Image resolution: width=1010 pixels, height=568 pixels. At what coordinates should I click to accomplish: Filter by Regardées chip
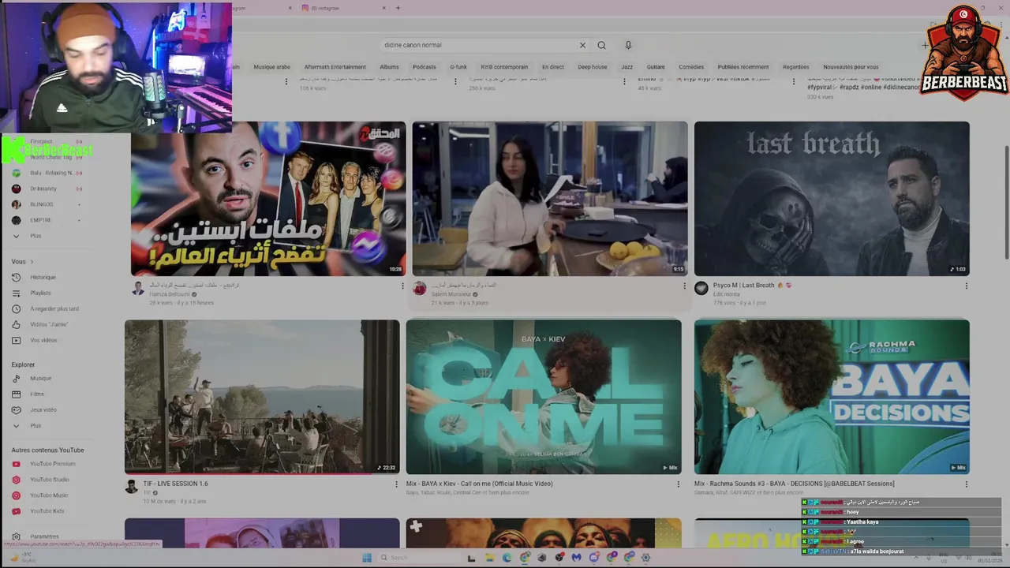coord(795,67)
